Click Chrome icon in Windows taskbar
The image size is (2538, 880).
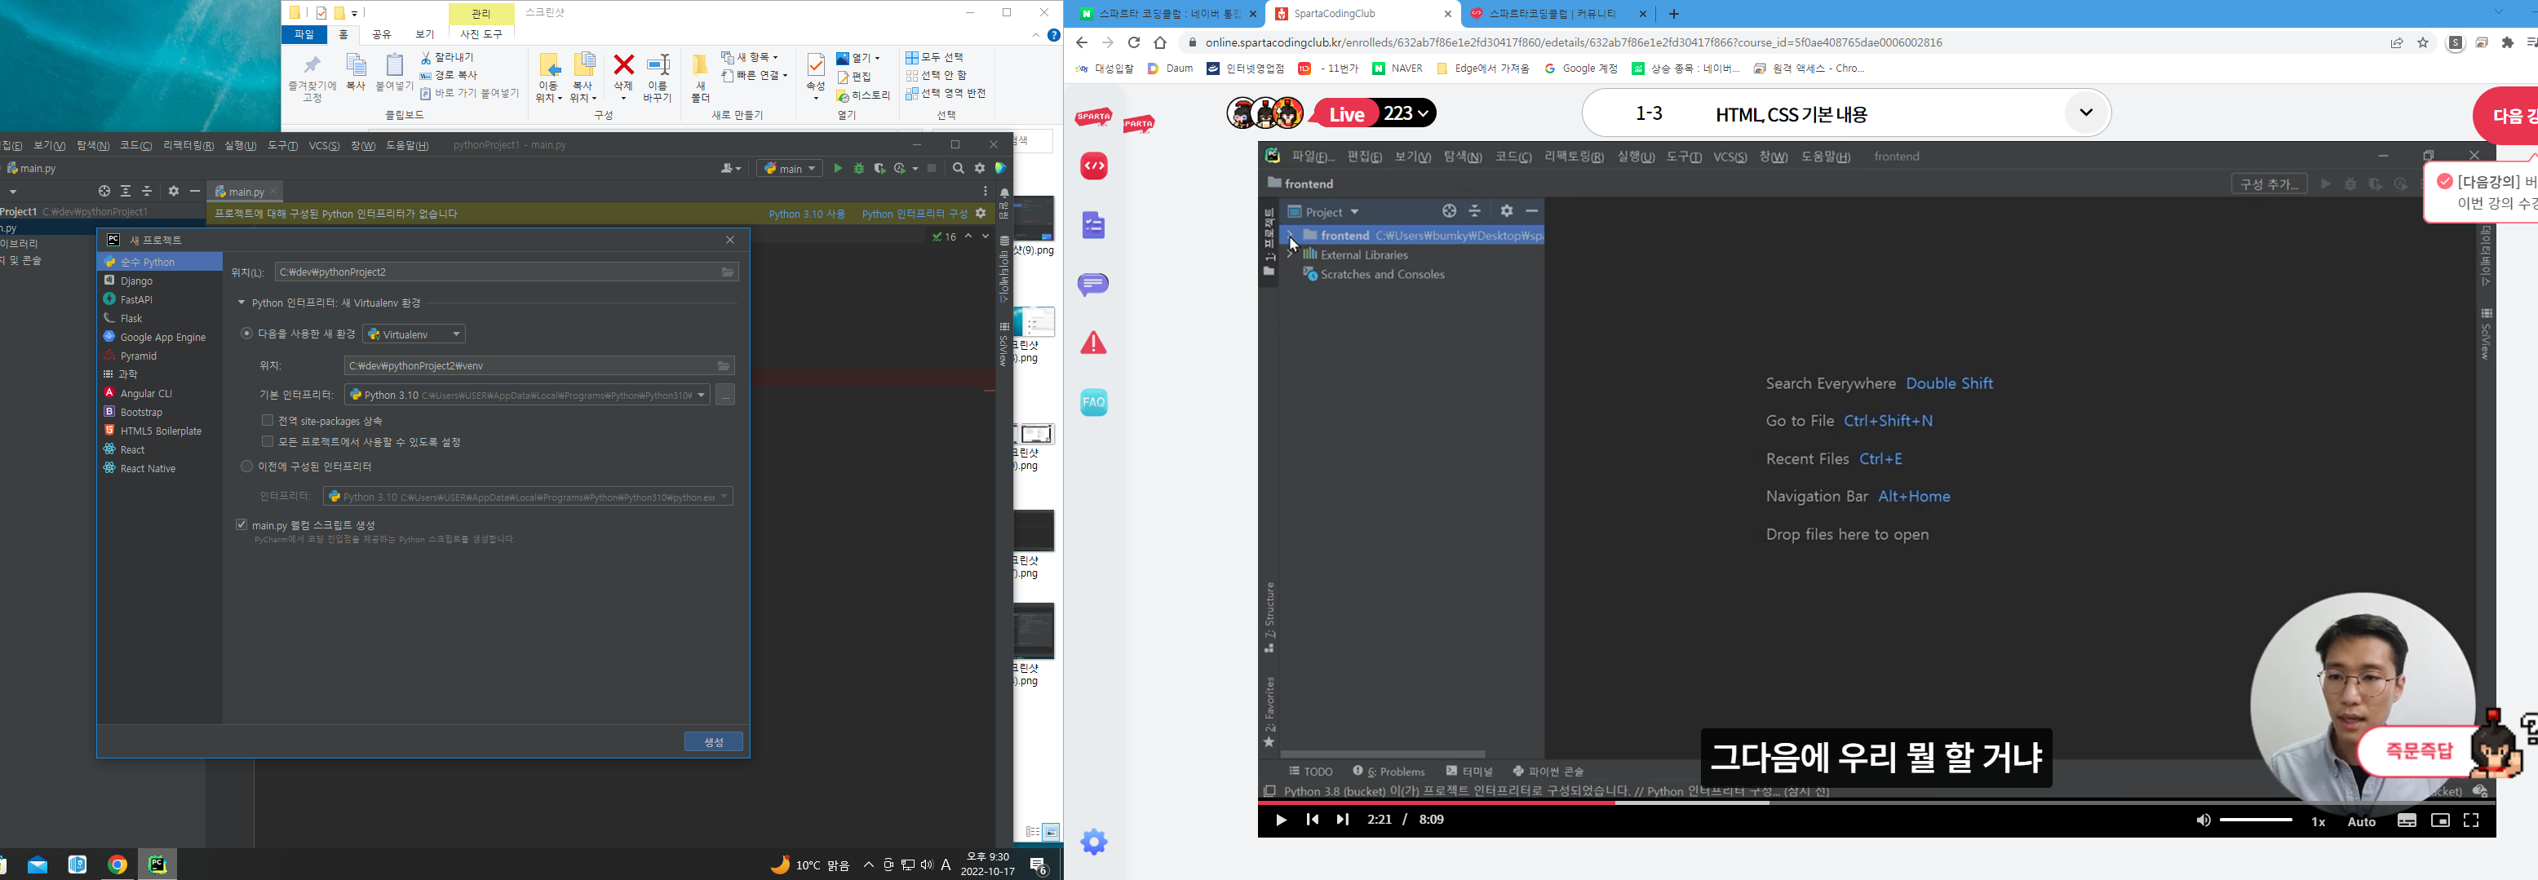117,865
